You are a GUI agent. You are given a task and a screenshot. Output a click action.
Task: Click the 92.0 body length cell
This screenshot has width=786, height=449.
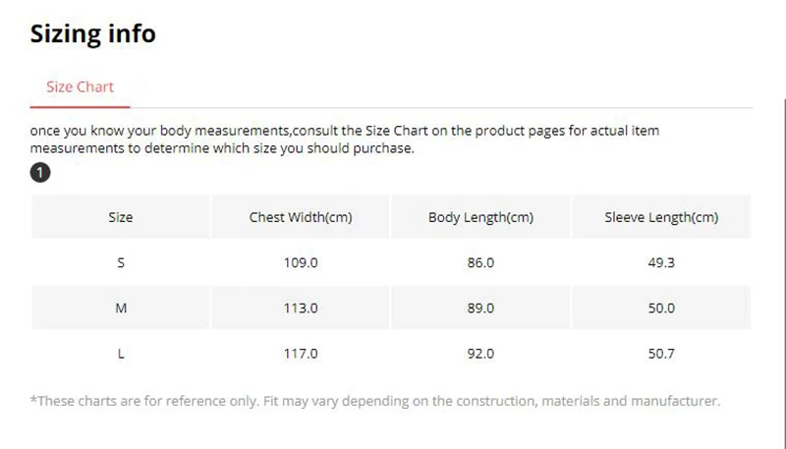480,354
